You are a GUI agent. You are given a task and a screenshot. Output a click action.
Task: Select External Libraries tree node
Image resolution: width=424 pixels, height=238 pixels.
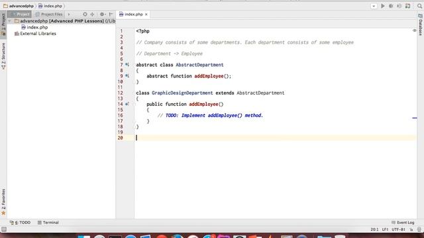click(x=35, y=34)
